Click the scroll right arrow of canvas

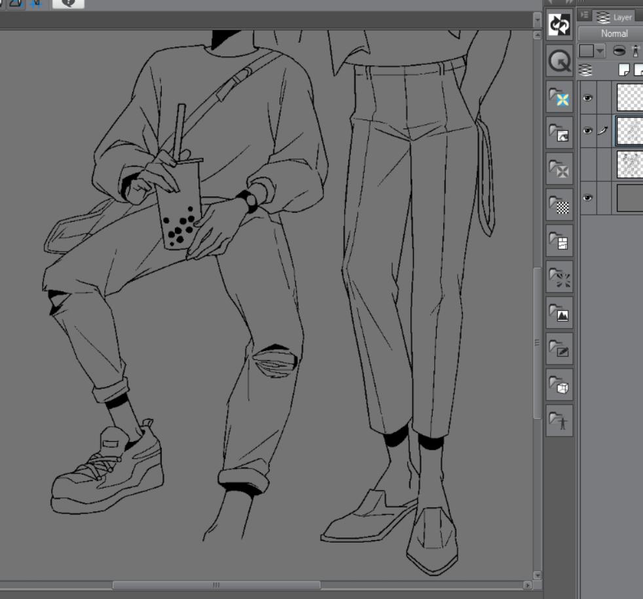528,585
